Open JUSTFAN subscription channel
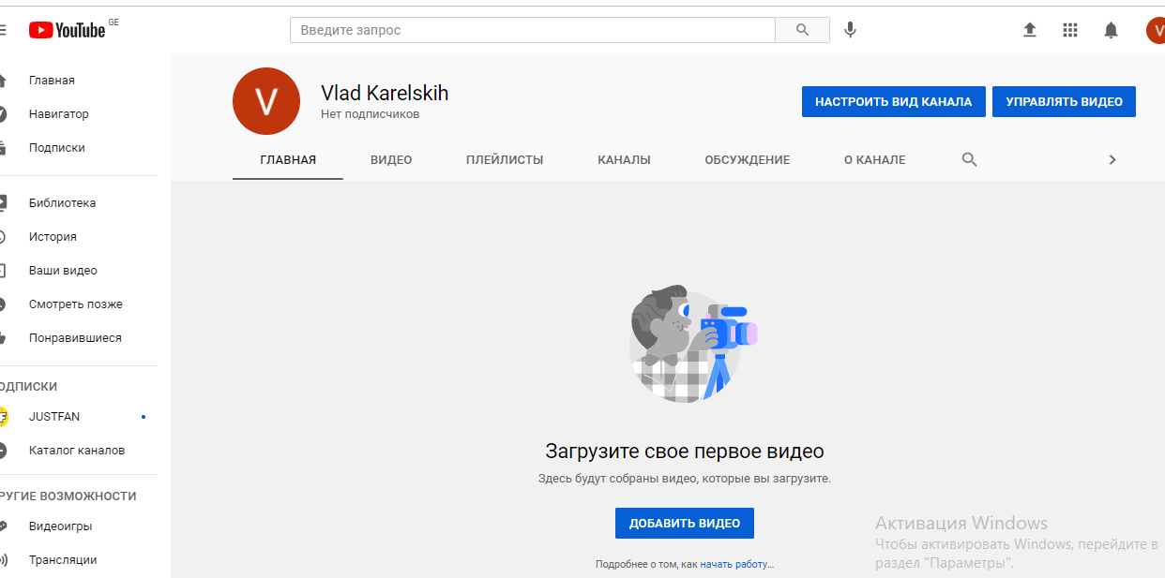This screenshot has width=1165, height=578. (x=54, y=416)
